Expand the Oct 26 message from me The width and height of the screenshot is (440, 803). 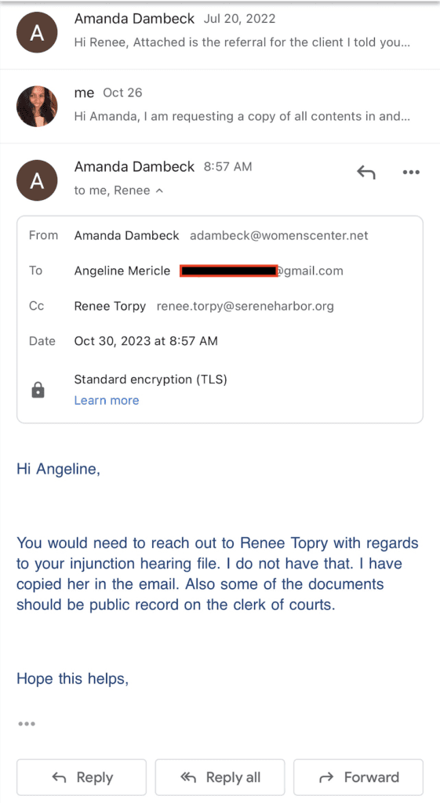coord(220,106)
